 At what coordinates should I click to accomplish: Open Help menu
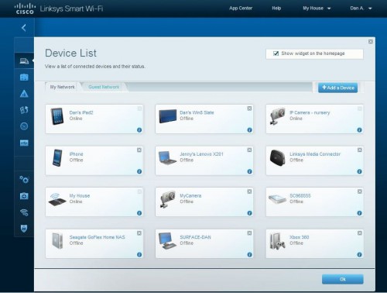pos(276,9)
